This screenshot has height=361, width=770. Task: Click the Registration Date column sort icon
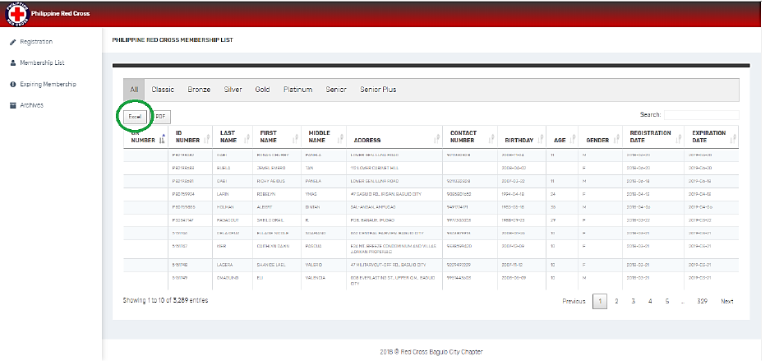(x=679, y=140)
